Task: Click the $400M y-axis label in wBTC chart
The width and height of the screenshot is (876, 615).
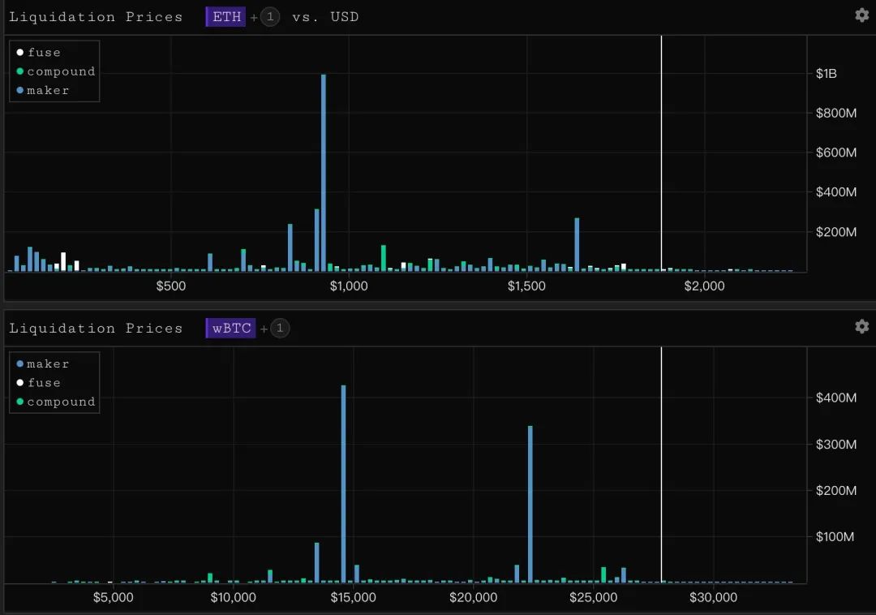Action: click(835, 398)
